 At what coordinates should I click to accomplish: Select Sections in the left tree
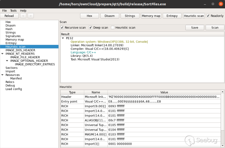coord(11,68)
